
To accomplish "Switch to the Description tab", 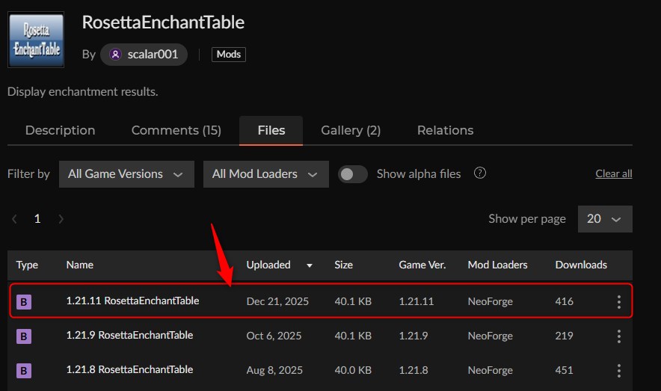I will coord(60,130).
